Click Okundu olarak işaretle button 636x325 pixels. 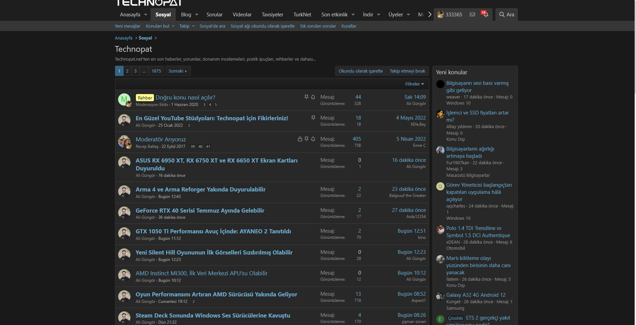pos(361,71)
